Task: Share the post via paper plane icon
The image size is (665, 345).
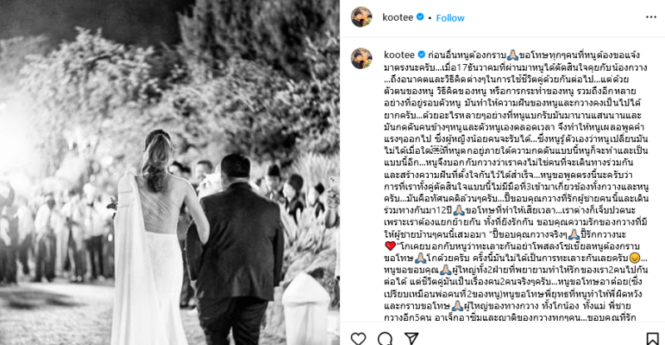Action: coord(411,338)
